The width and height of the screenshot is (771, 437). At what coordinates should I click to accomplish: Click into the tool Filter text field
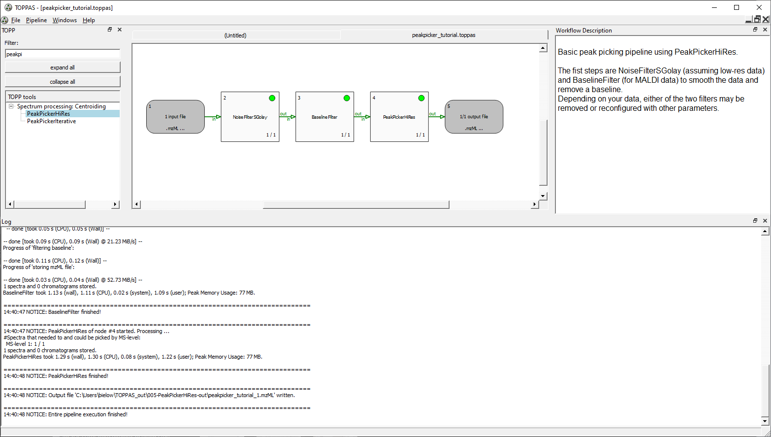coord(63,54)
